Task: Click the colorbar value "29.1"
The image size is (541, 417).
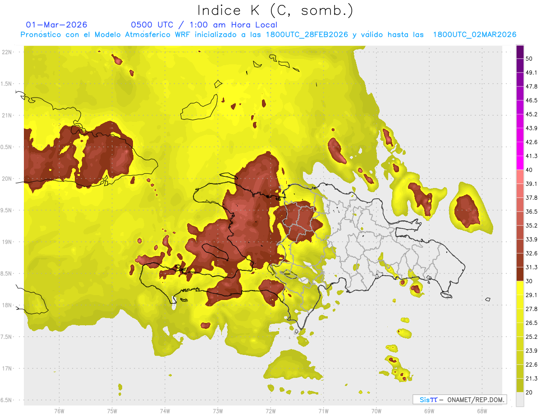Action: click(532, 295)
